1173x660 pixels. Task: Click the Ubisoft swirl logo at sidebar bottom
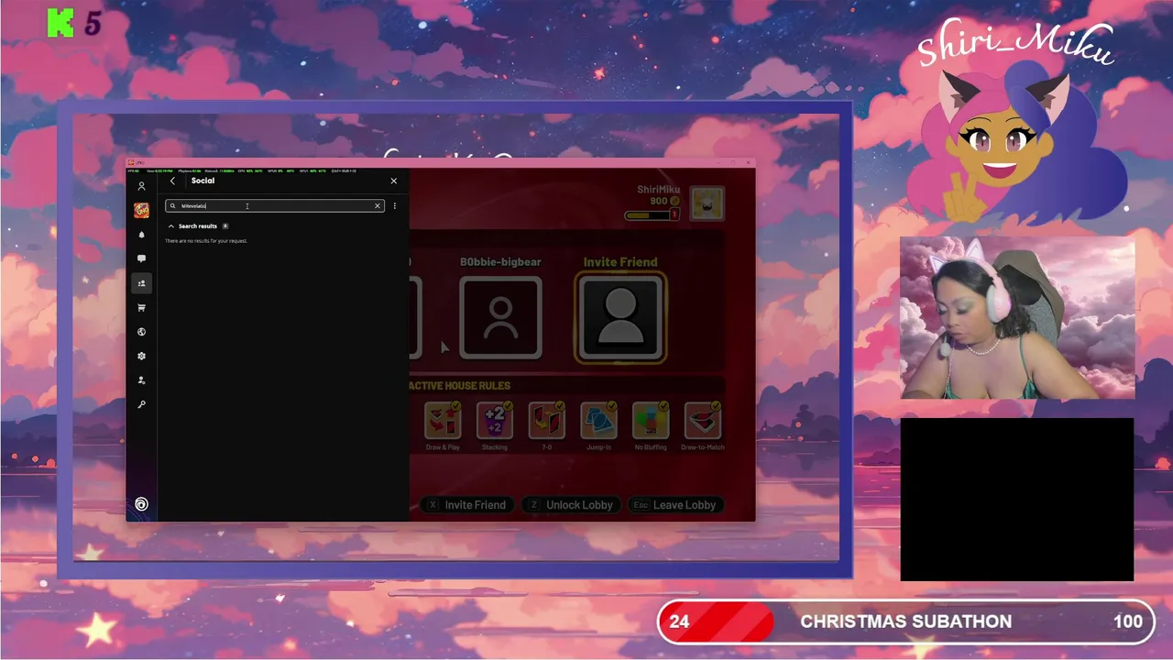click(x=141, y=504)
